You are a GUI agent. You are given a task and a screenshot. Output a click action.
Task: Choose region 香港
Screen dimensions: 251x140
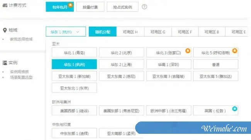[x=215, y=64]
